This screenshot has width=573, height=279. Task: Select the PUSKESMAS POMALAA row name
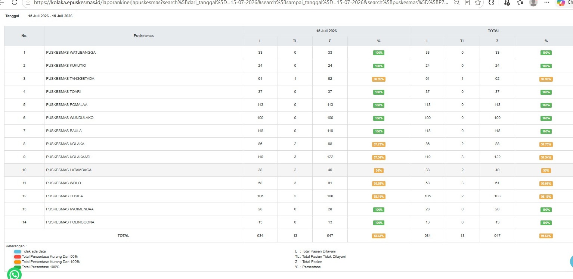pyautogui.click(x=67, y=105)
